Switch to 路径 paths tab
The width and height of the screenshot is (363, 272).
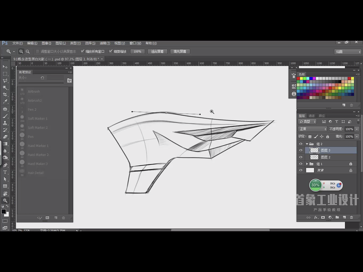322,116
